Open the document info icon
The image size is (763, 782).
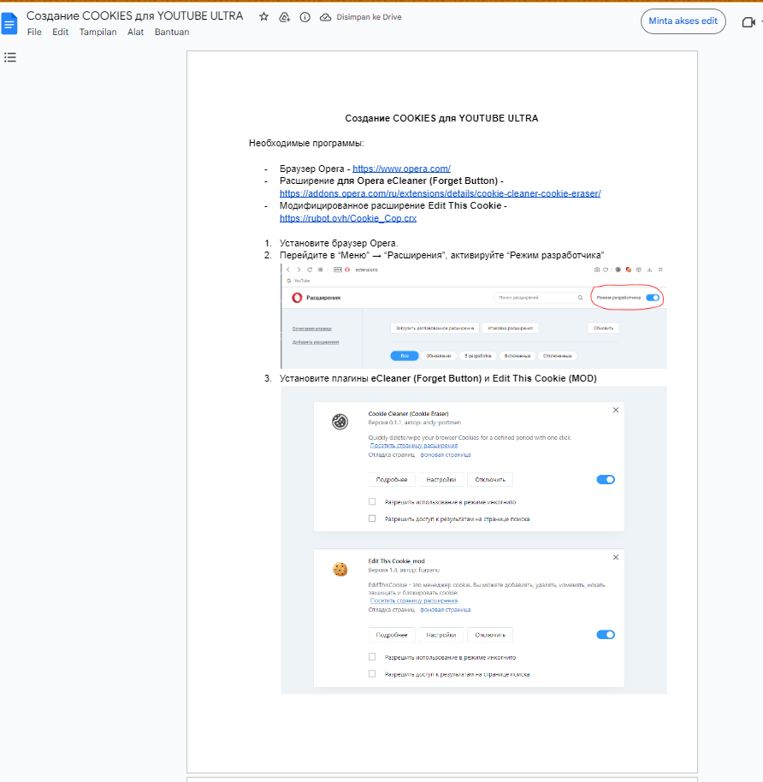point(305,17)
